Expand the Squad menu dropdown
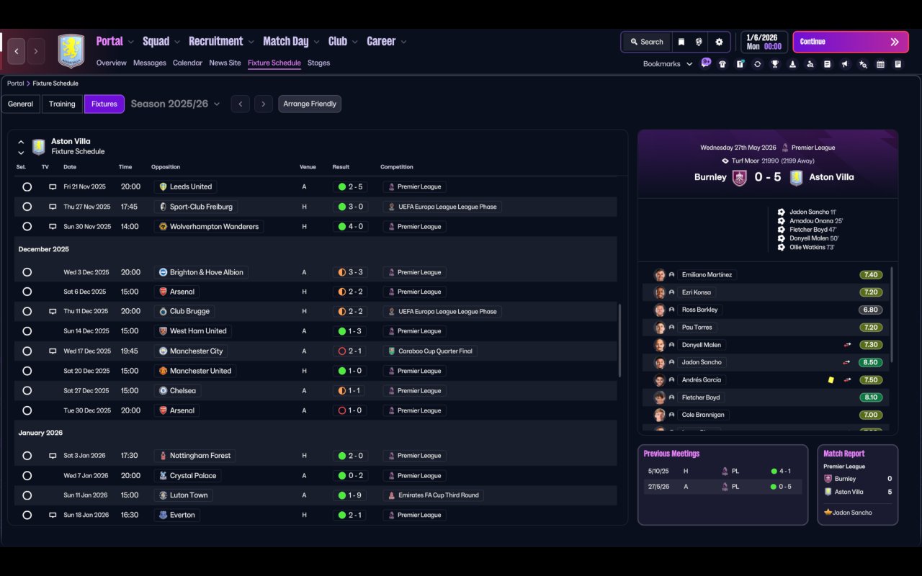Viewport: 922px width, 576px height. (177, 42)
